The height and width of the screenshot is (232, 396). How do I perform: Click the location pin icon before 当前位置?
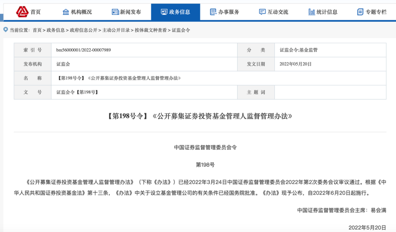tap(5, 30)
